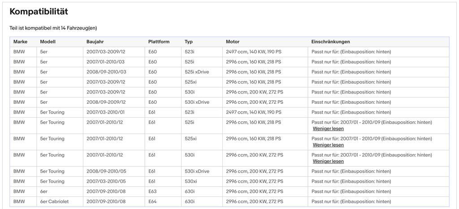
Task: Click the text 'Teil ist kompatibel mit 14 Fahrzeug(en)'
Action: (x=53, y=28)
